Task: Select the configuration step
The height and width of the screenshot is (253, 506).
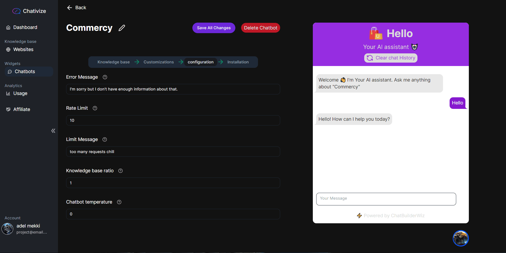Action: coord(201,62)
